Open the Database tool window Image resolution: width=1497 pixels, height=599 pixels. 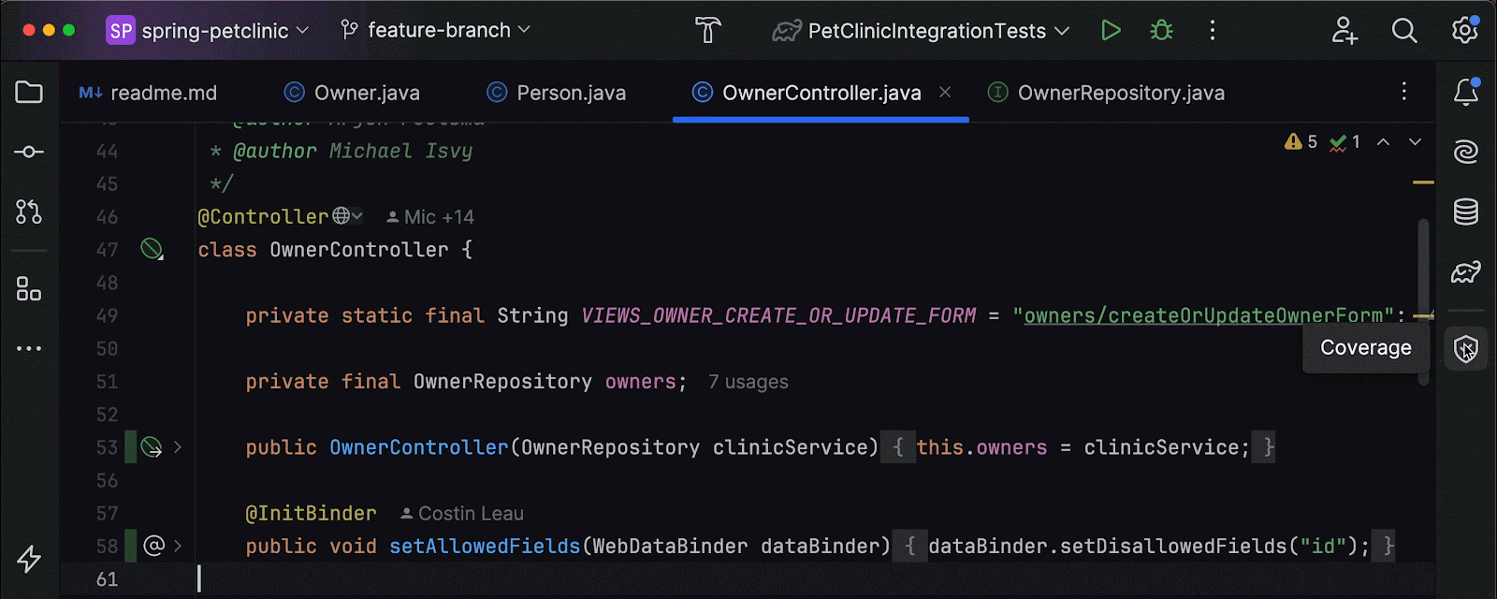point(1465,212)
